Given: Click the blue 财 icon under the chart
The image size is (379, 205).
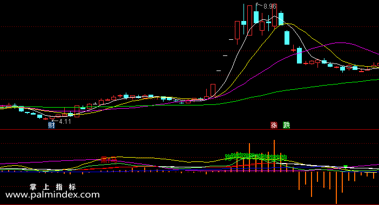Looking at the screenshot, I should 51,125.
